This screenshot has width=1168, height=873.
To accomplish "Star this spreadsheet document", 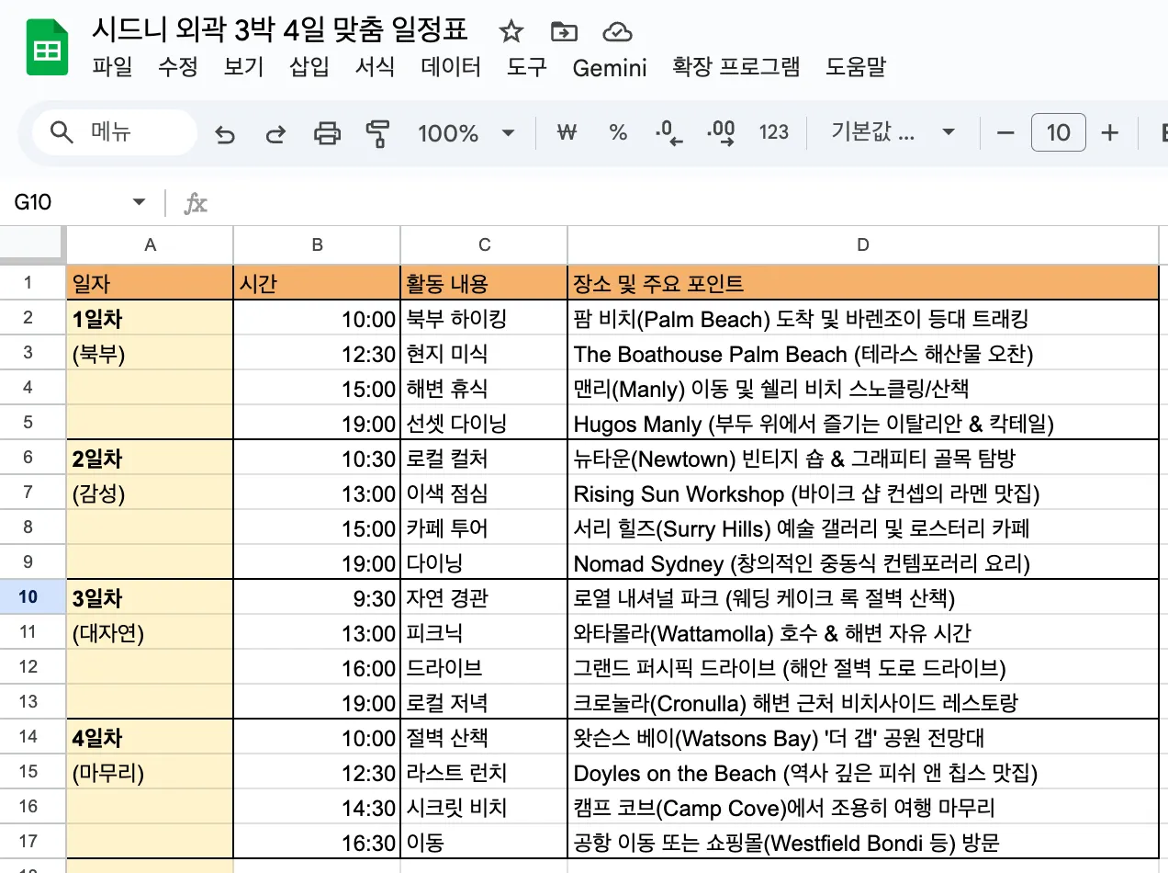I will tap(511, 32).
